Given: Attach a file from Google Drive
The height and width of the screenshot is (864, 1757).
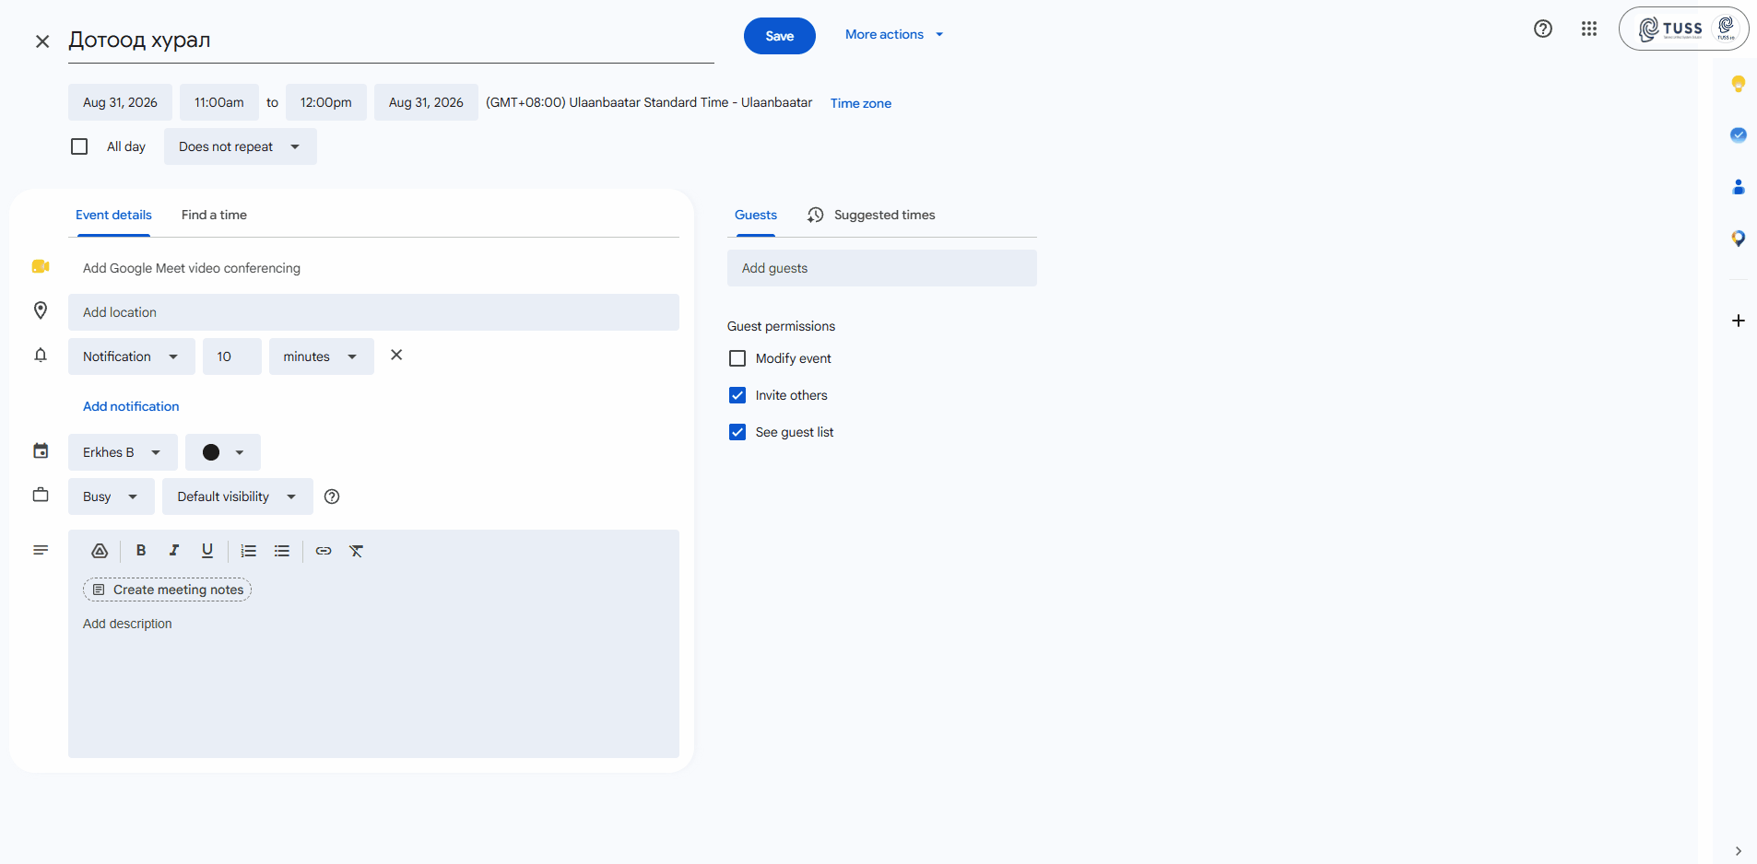Looking at the screenshot, I should 100,551.
